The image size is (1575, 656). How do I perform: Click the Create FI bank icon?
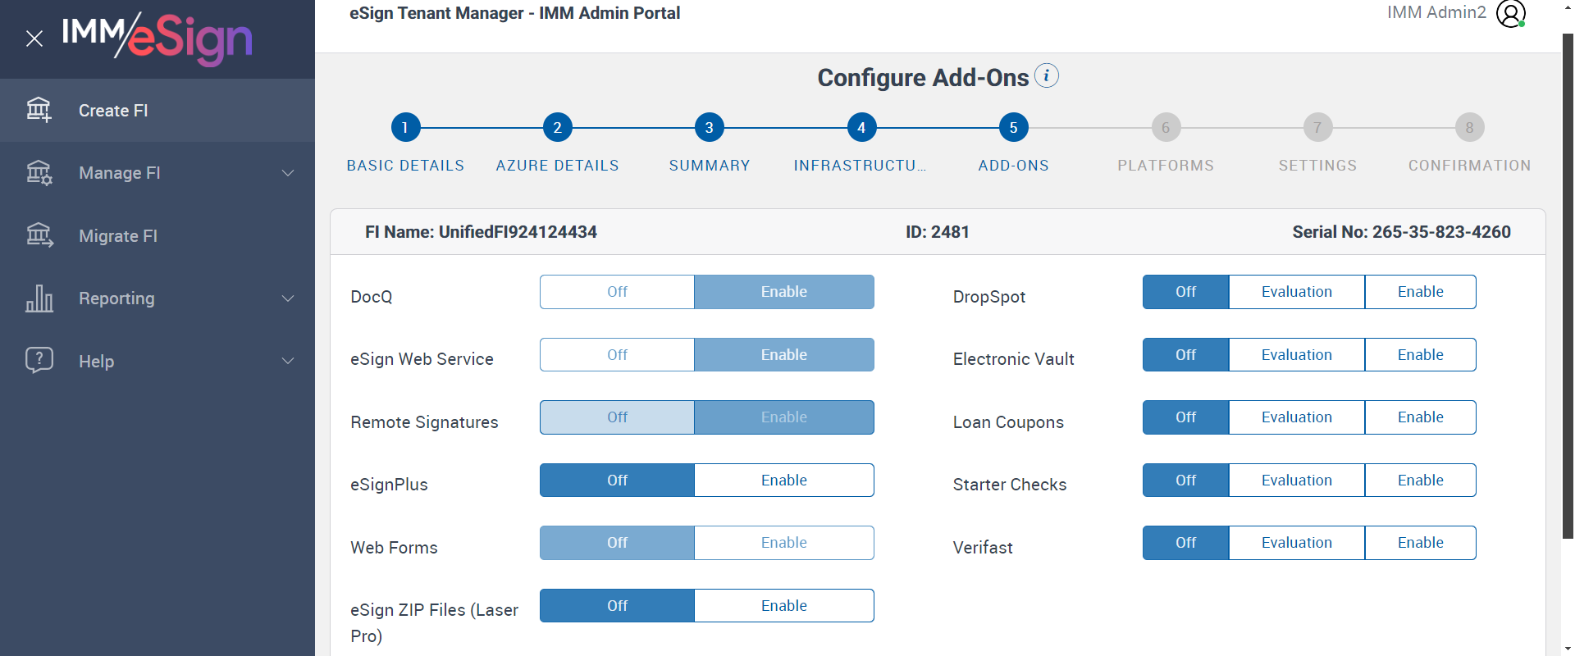39,110
